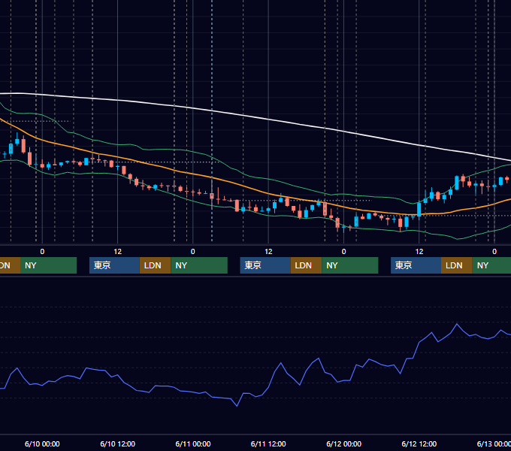Select the NY session block spanning 6/10 00:00
This screenshot has width=511, height=451.
[x=48, y=265]
